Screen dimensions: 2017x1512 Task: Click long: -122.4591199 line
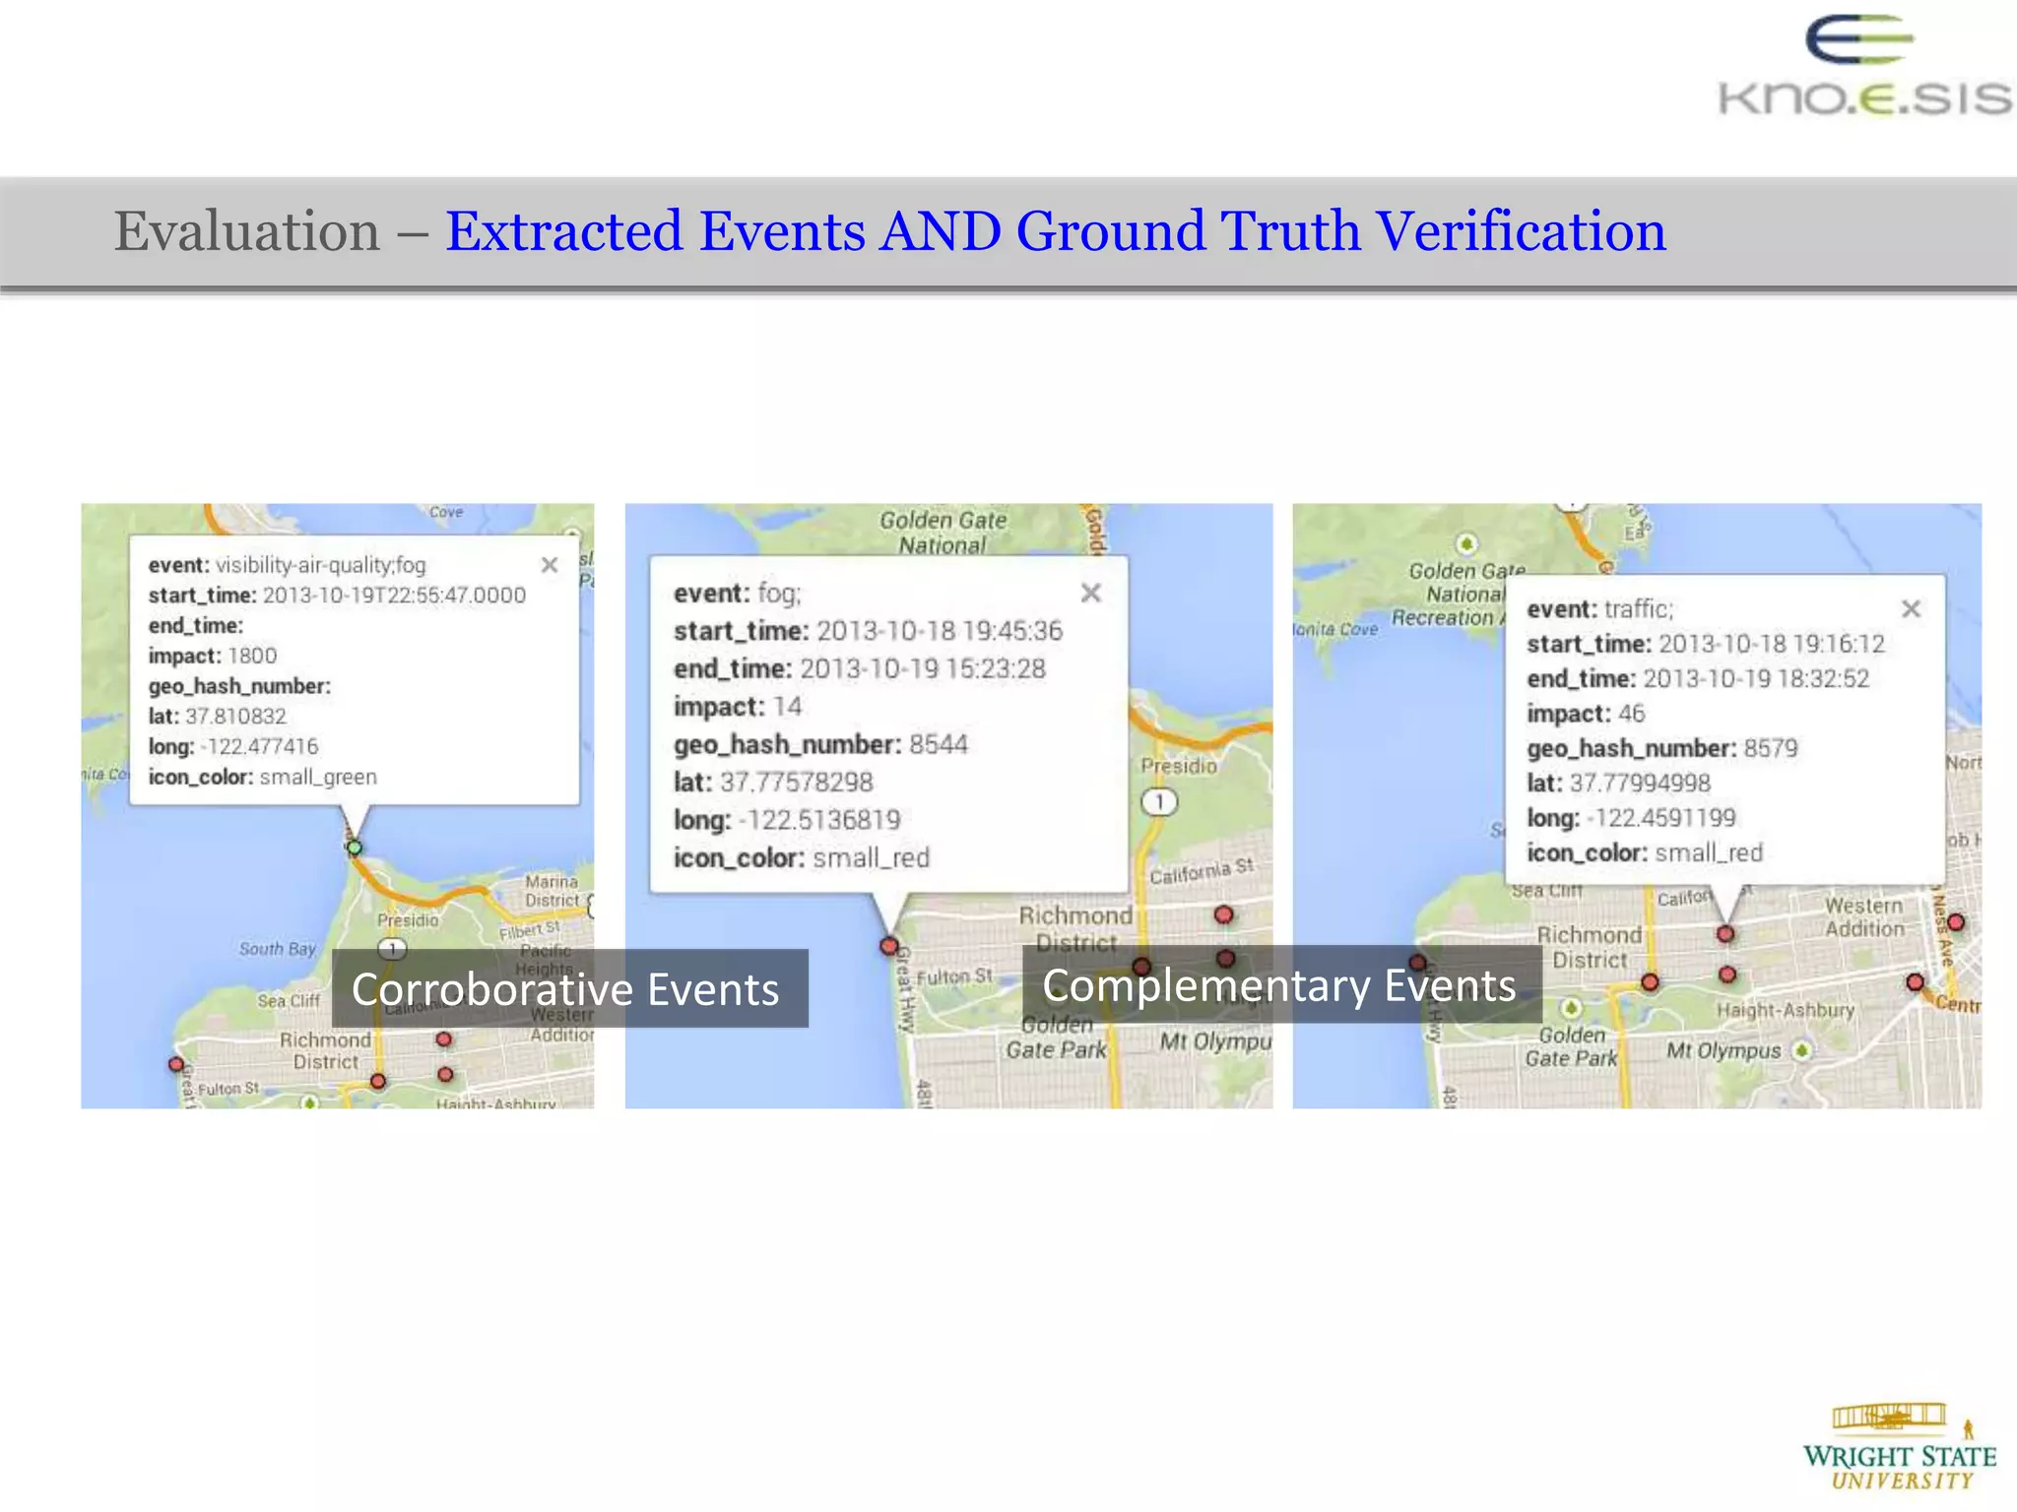[1631, 818]
